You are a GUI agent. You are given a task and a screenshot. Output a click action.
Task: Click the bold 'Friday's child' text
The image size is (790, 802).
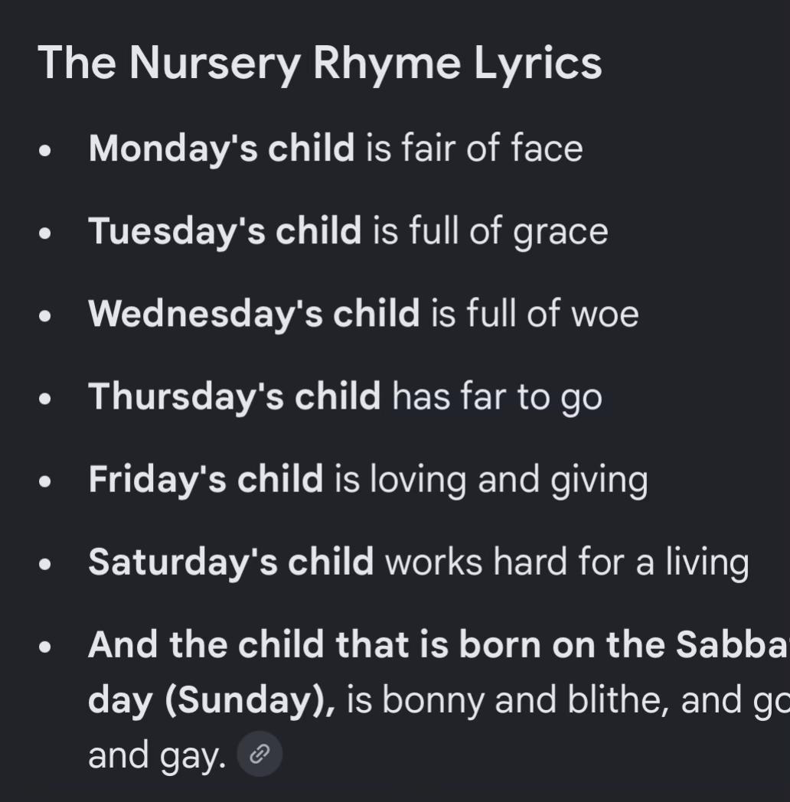click(206, 480)
